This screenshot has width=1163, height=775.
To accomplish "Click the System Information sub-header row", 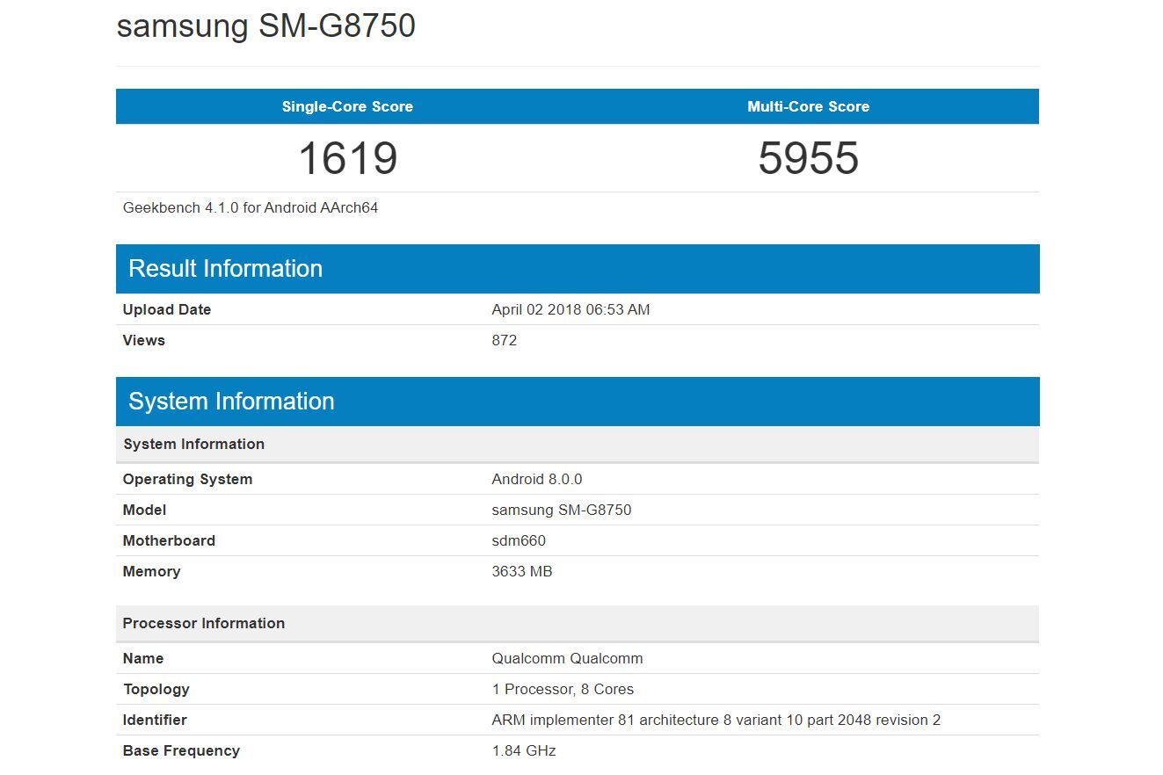I will coord(194,444).
